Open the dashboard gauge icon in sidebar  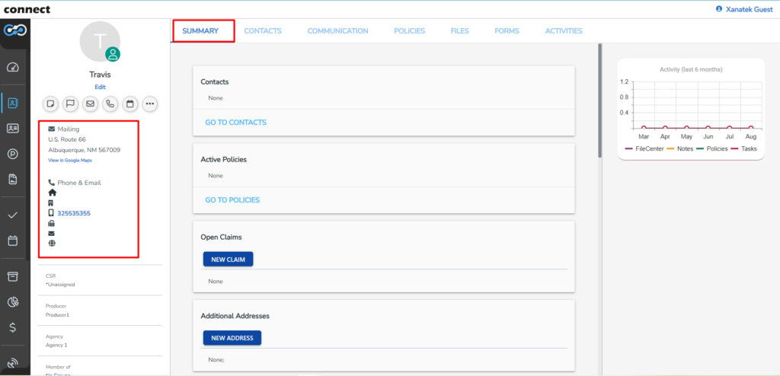[x=14, y=67]
